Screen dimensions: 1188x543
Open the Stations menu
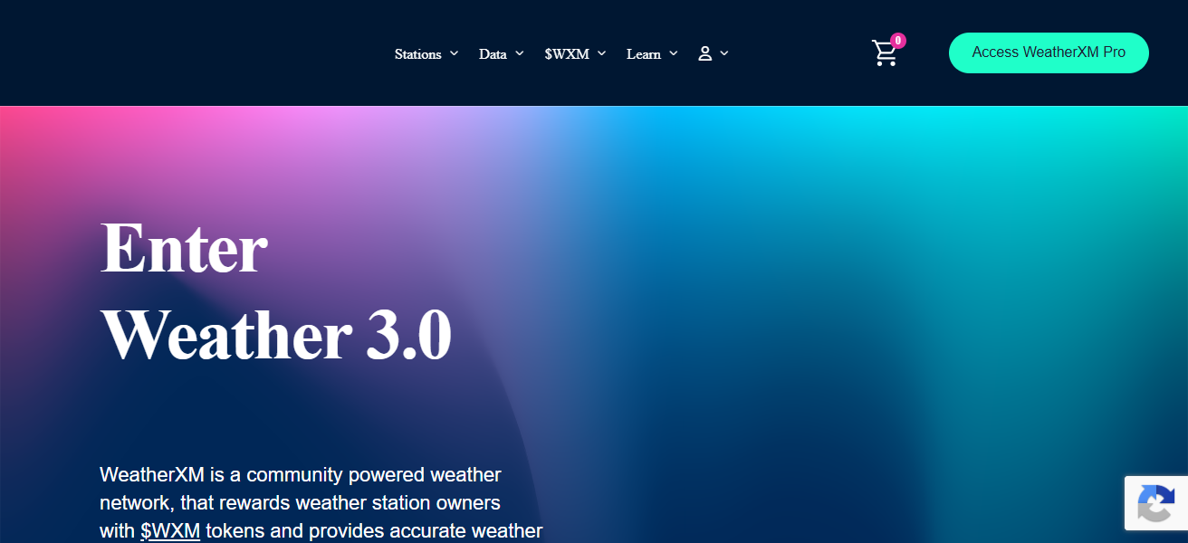click(x=418, y=54)
